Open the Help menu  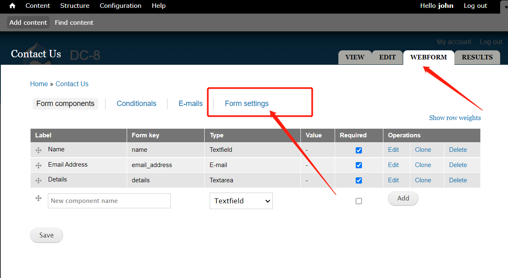[x=158, y=6]
